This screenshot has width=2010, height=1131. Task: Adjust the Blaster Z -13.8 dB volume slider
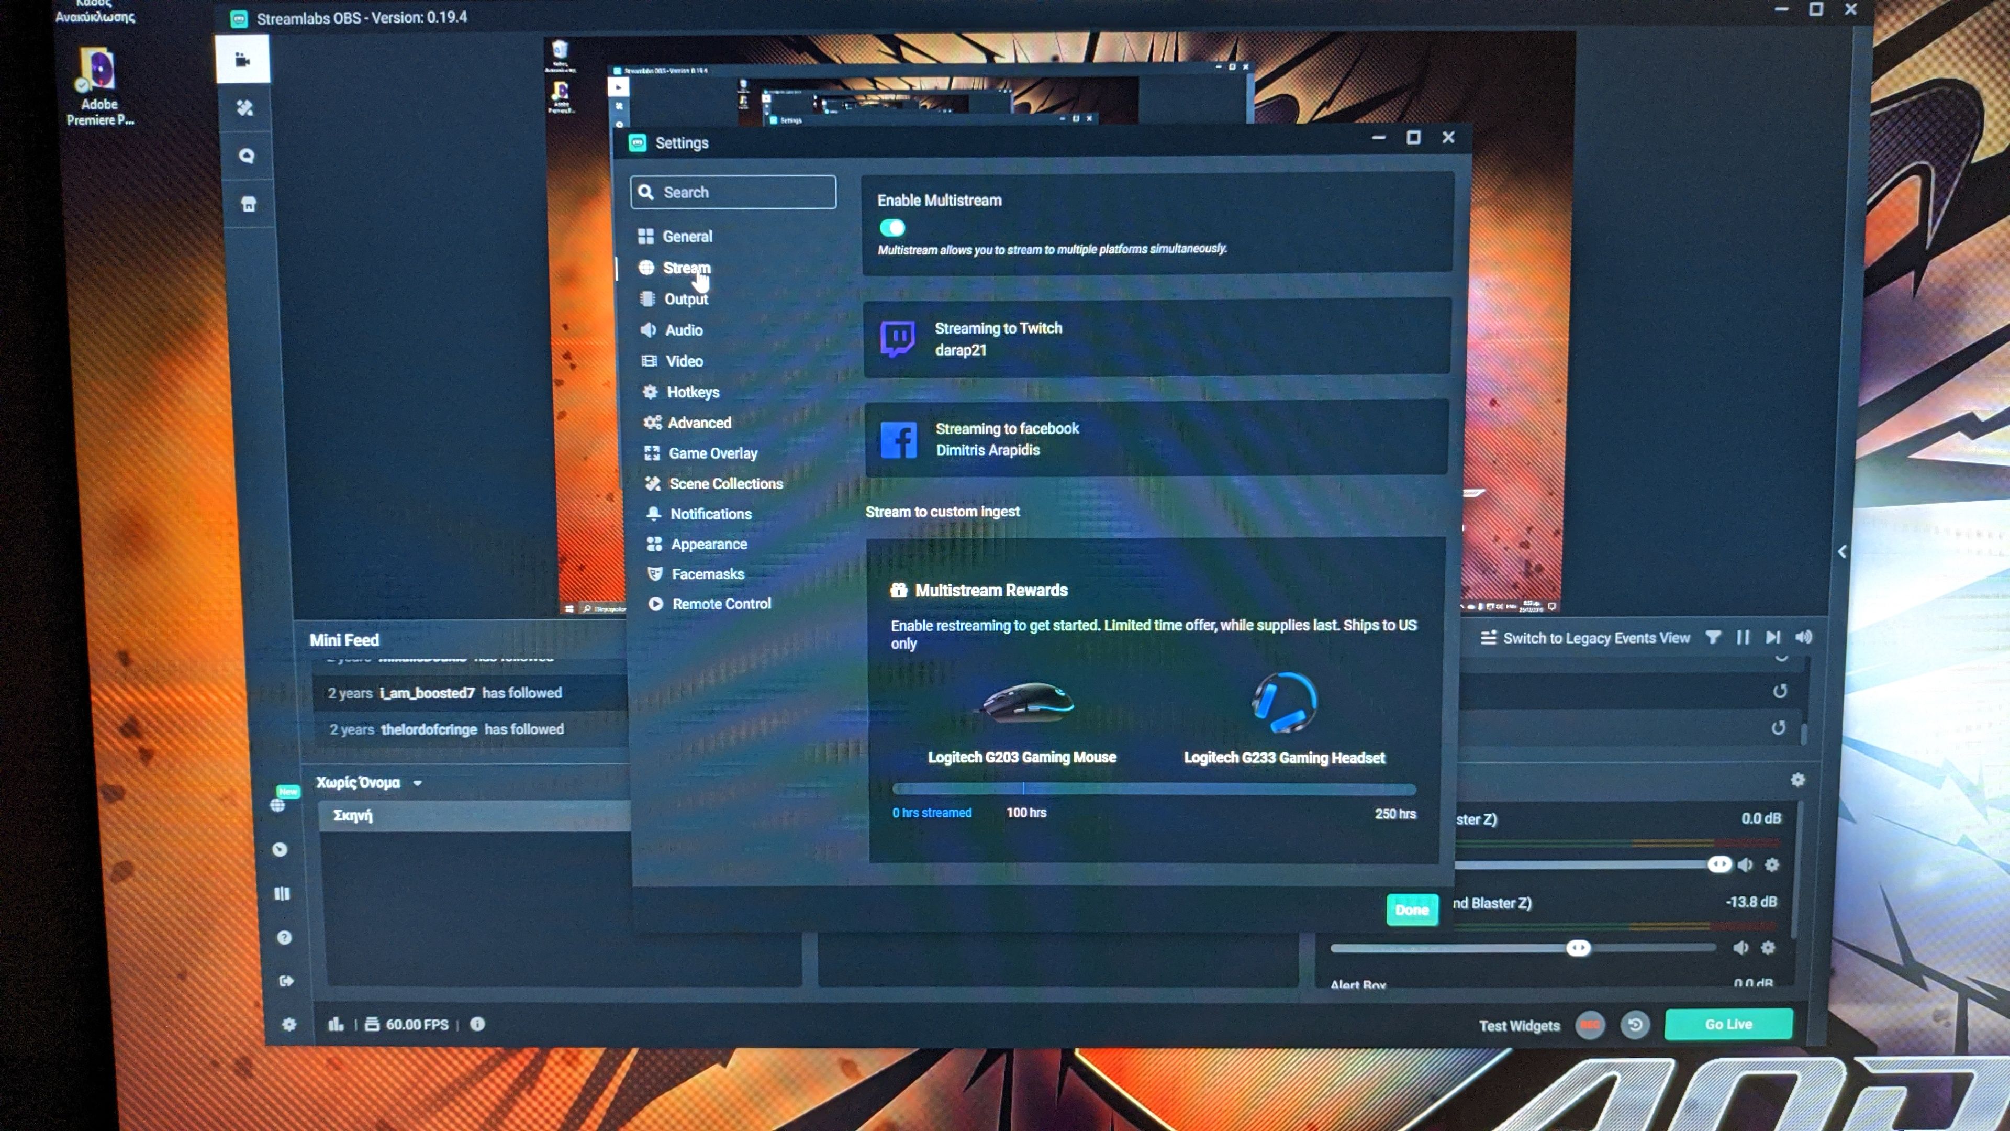(x=1578, y=948)
